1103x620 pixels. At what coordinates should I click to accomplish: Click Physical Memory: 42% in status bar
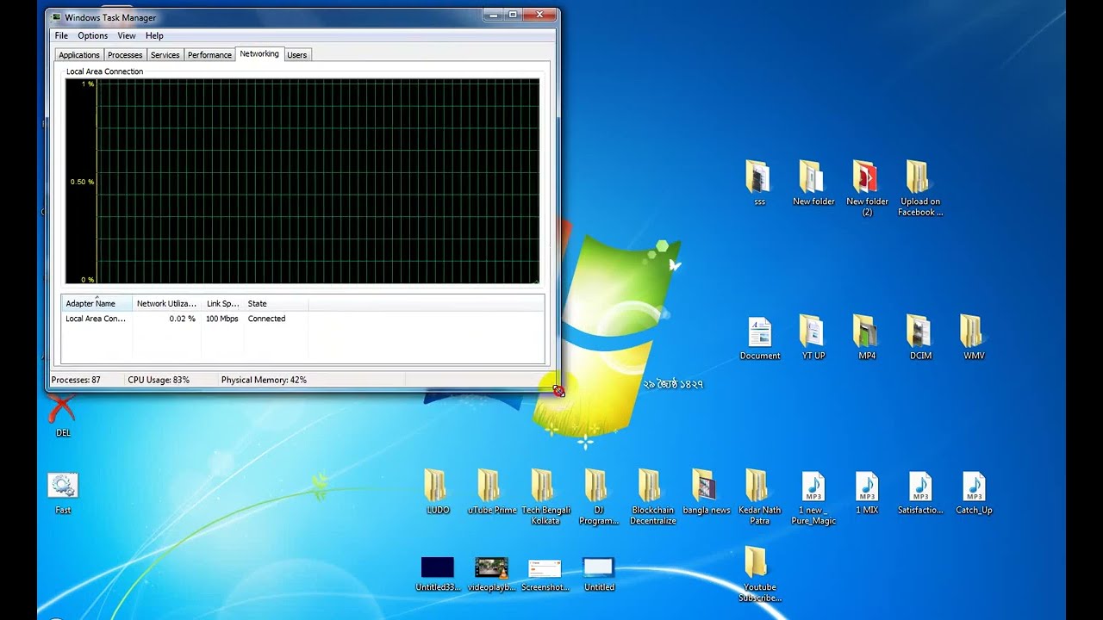pyautogui.click(x=264, y=380)
